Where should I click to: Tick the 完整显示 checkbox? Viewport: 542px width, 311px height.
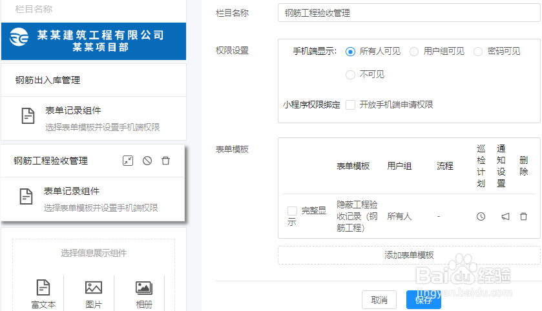292,211
